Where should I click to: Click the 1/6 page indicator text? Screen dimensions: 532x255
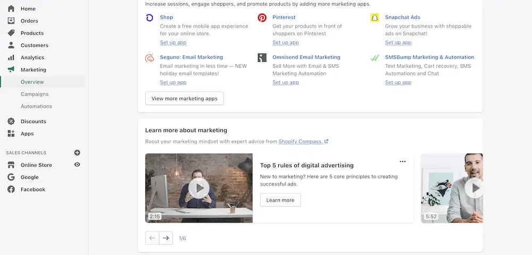pos(182,238)
